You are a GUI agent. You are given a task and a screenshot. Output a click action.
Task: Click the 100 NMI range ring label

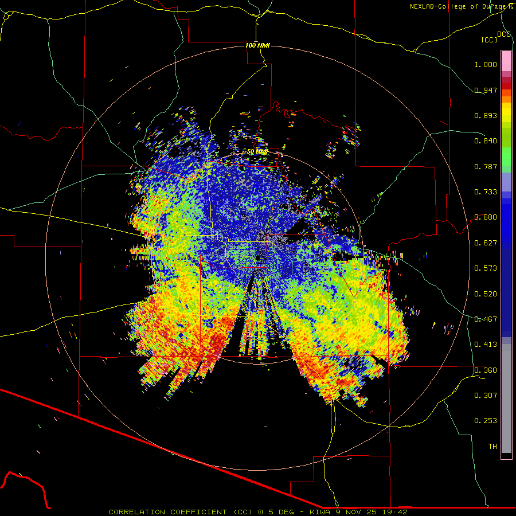pyautogui.click(x=257, y=45)
